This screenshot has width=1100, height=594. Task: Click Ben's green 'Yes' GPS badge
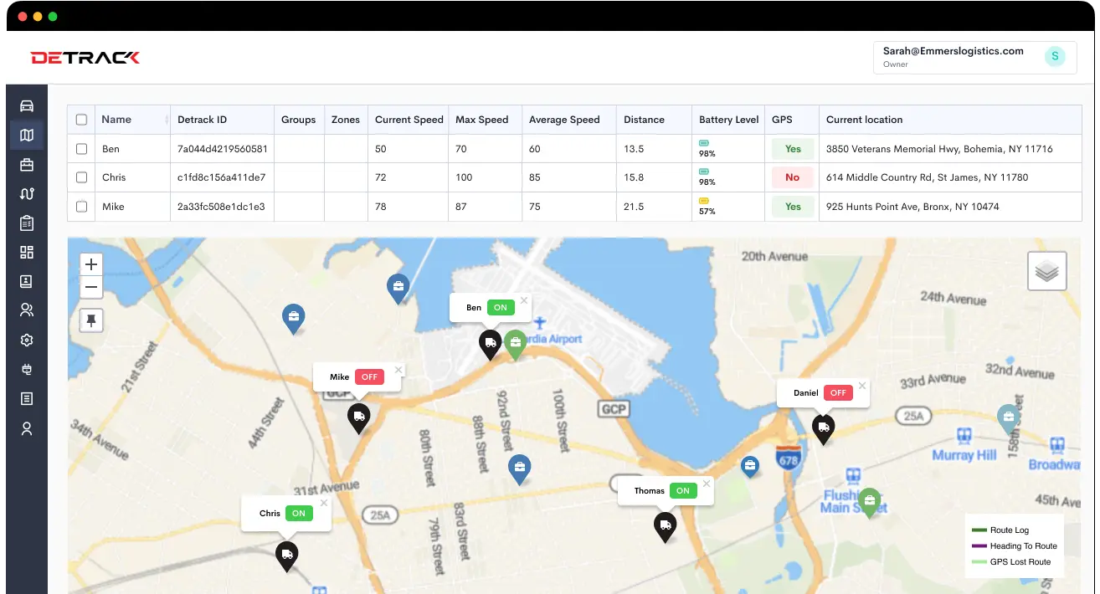point(793,149)
